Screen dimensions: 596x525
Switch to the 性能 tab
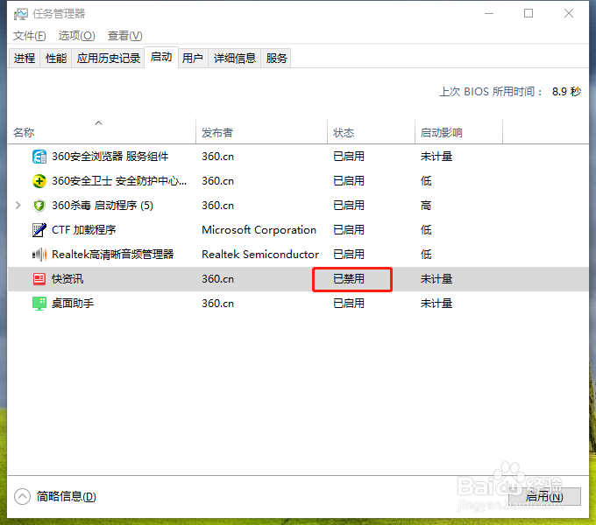coord(56,58)
